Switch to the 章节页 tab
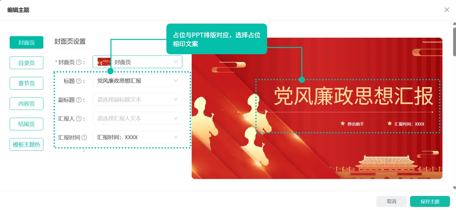This screenshot has width=456, height=210. 26,83
